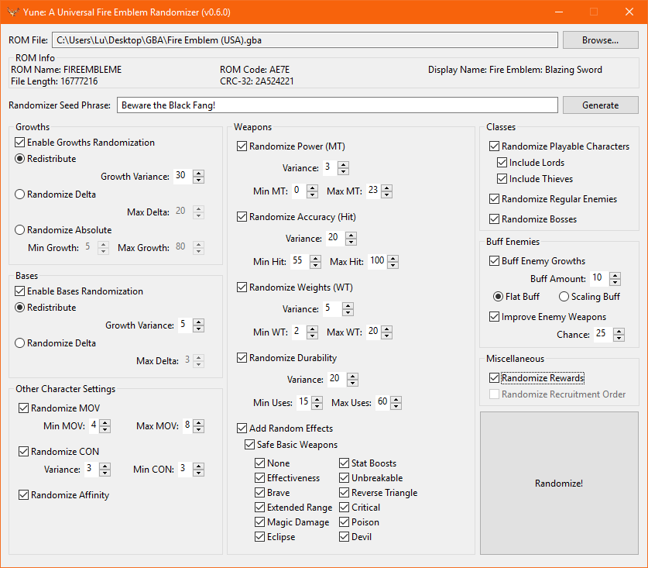The height and width of the screenshot is (568, 648).
Task: Toggle Reverse Triangle effect checkbox
Action: (344, 493)
